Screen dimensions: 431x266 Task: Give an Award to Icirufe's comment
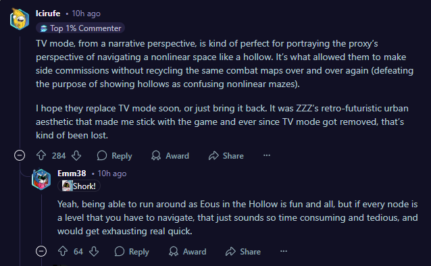pyautogui.click(x=170, y=155)
